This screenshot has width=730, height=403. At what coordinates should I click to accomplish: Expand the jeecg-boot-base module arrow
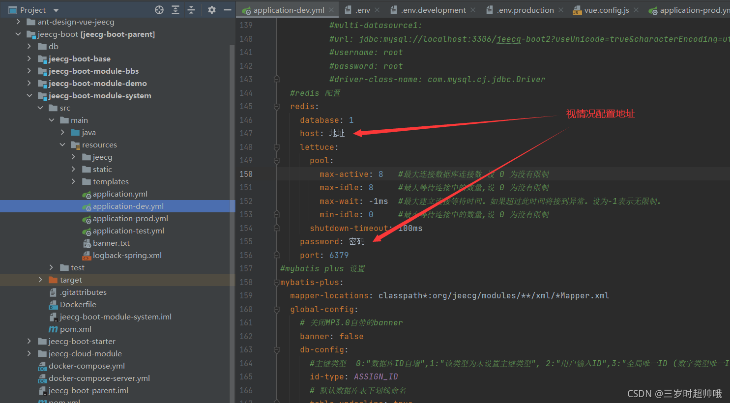point(29,58)
